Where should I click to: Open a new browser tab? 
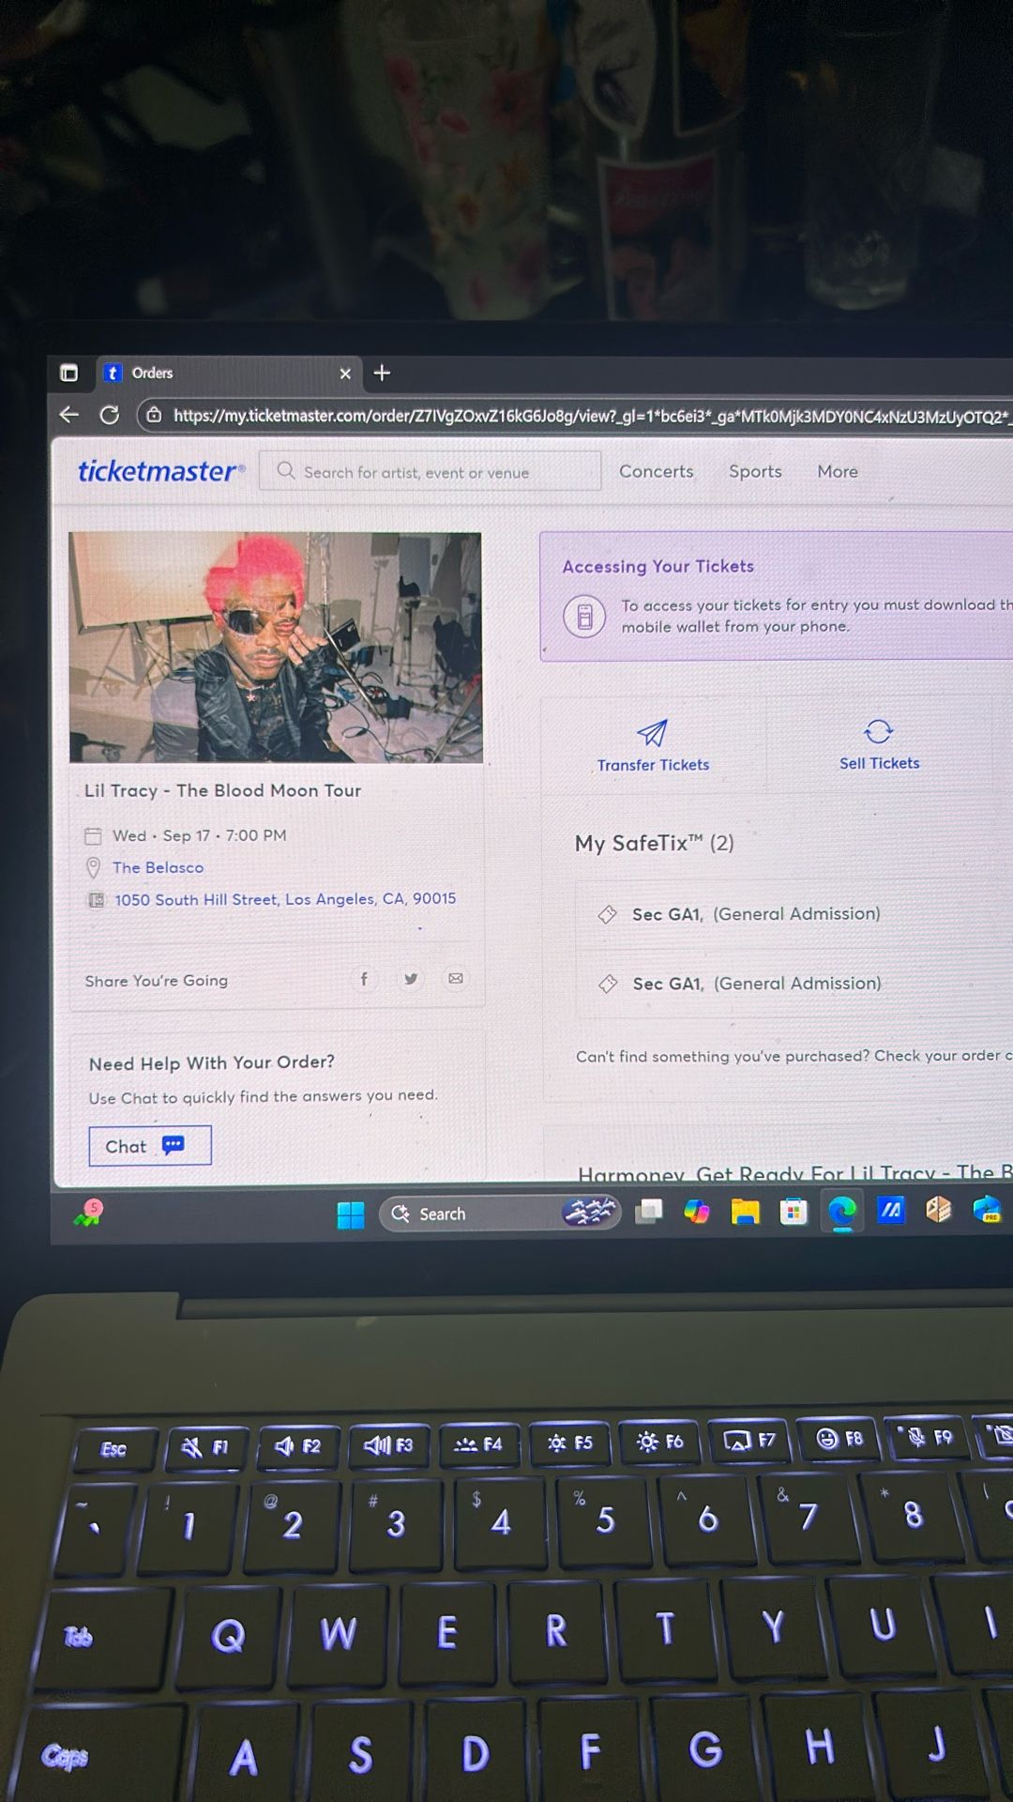pos(382,373)
